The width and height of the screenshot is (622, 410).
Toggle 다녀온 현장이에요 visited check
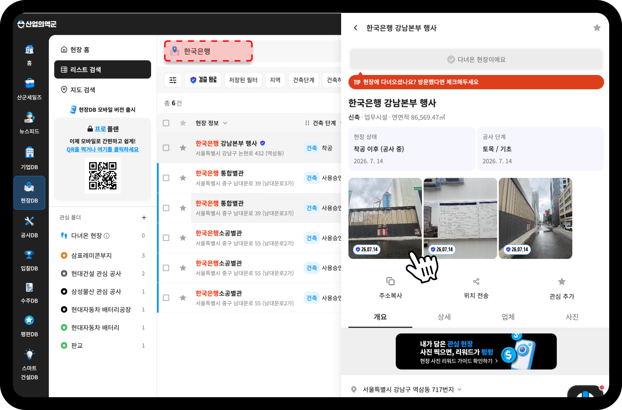click(x=476, y=60)
